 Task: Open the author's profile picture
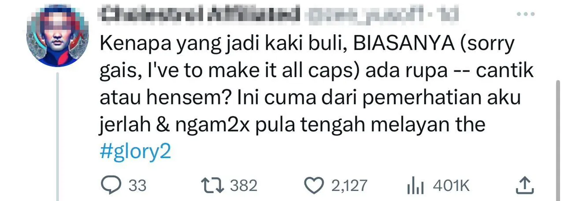(58, 37)
